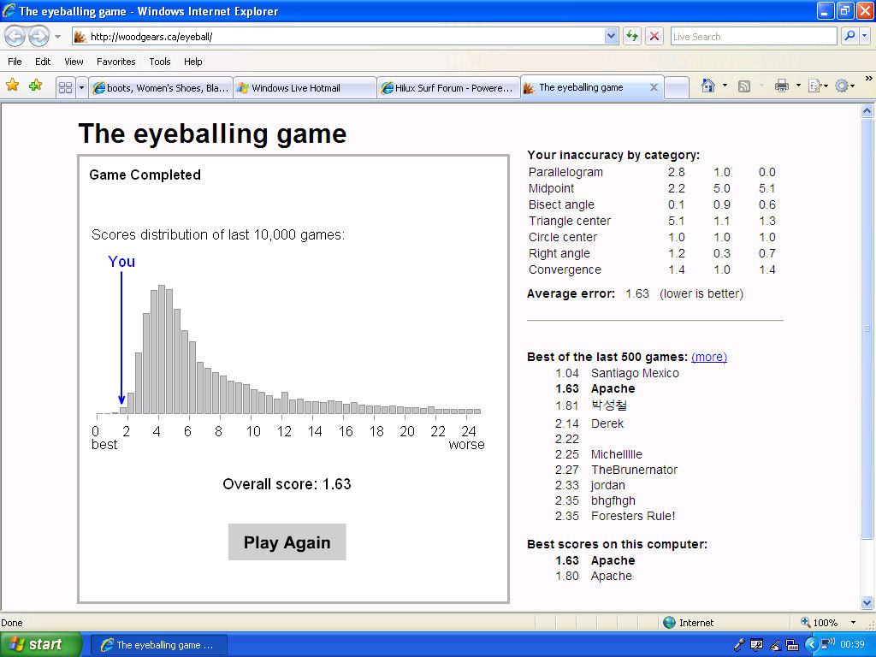Image resolution: width=876 pixels, height=657 pixels.
Task: Close the eyeballing game tab
Action: tap(654, 87)
